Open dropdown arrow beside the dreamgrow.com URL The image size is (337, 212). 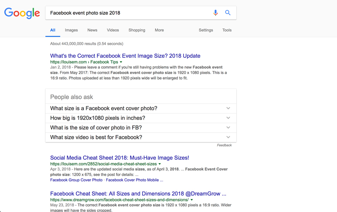(192, 200)
